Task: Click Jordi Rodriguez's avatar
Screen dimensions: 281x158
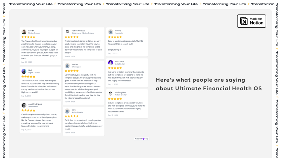Action: 24,105
